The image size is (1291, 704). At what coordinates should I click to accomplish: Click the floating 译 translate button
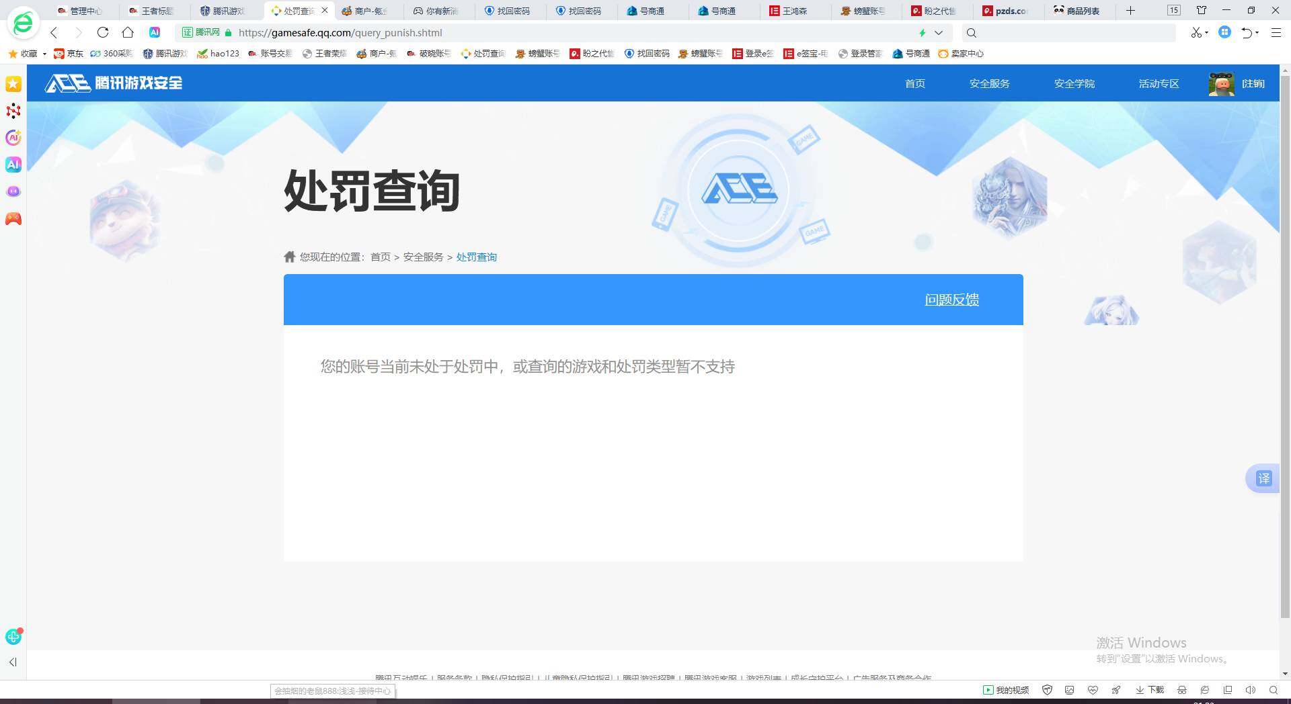(x=1263, y=478)
